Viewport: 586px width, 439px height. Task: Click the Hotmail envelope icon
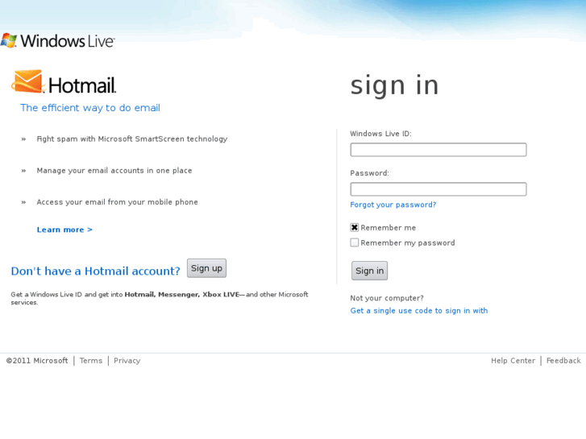pyautogui.click(x=27, y=81)
